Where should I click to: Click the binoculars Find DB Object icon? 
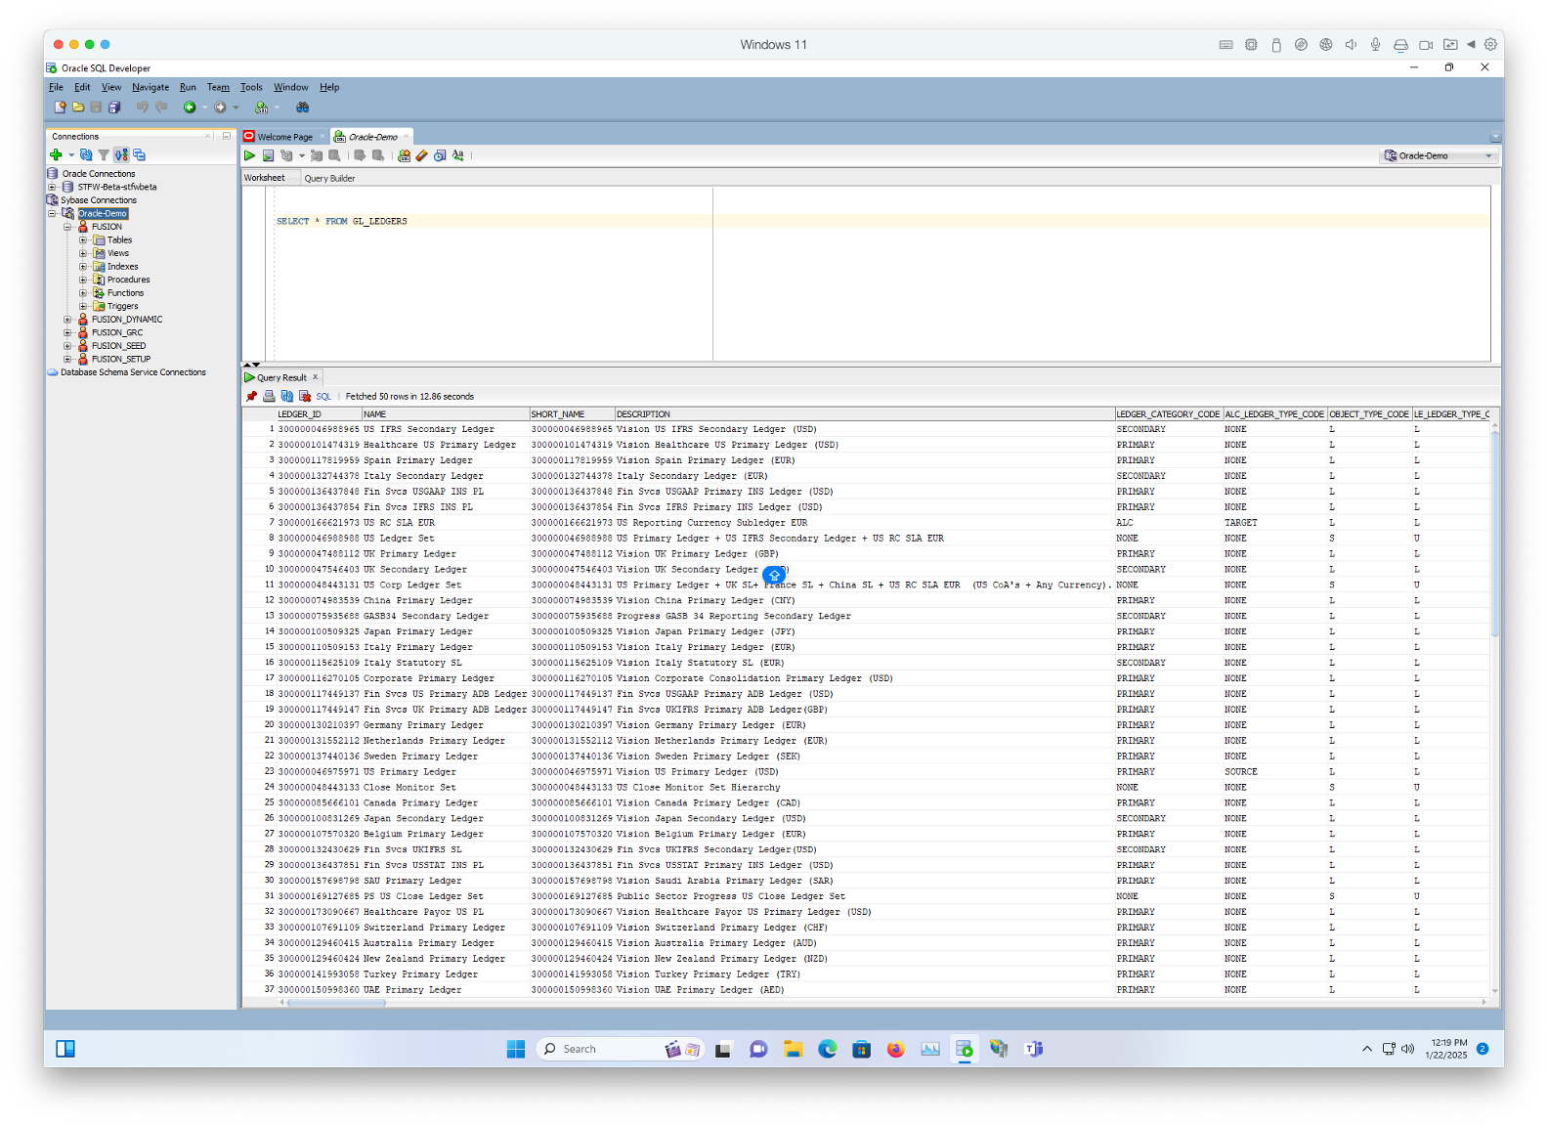[303, 108]
